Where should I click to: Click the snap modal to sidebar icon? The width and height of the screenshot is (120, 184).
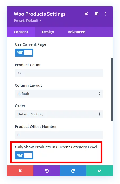point(97,14)
